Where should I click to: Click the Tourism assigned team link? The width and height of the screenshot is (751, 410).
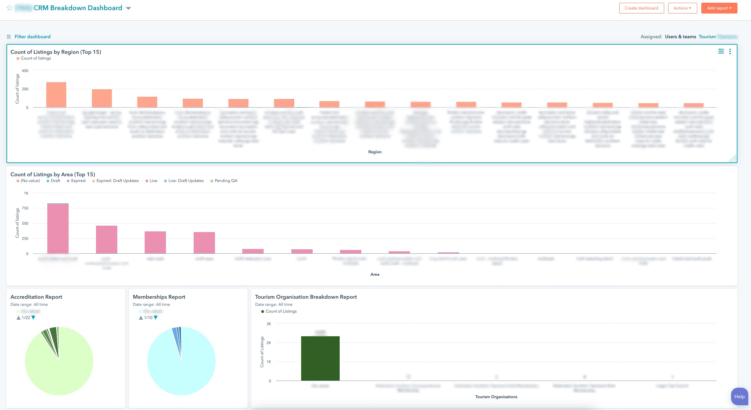coord(707,37)
